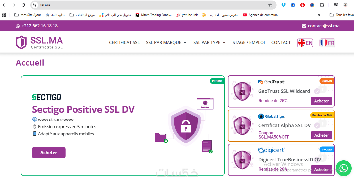Open the media control playlist icon
Image resolution: width=354 pixels, height=181 pixels.
click(x=336, y=5)
